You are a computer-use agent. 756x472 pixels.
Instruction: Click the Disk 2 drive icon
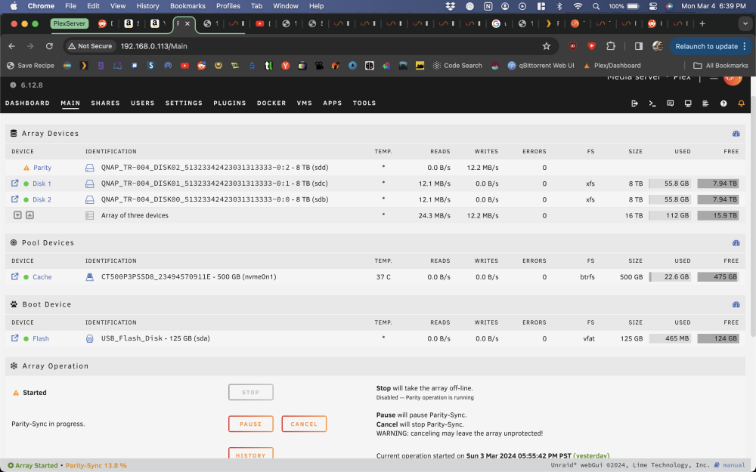[x=90, y=199]
